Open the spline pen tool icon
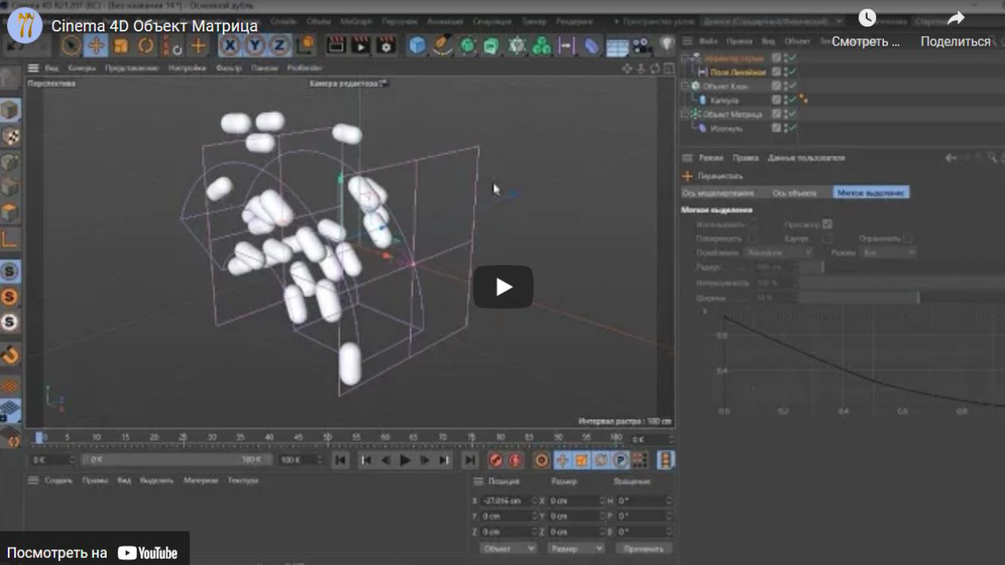This screenshot has height=565, width=1005. [442, 46]
